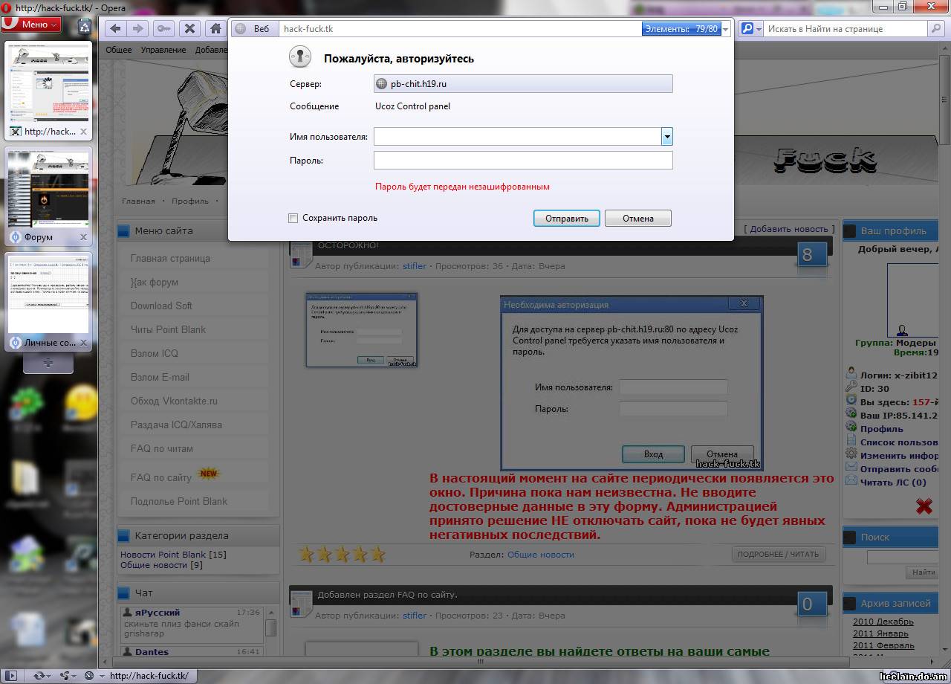Click the forward navigation arrow in toolbar
Viewport: 951px width, 684px height.
(137, 29)
